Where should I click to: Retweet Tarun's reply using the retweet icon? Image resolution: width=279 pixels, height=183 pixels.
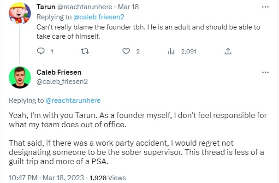point(85,51)
